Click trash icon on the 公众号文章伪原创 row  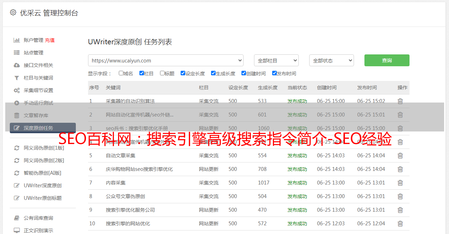pyautogui.click(x=400, y=196)
